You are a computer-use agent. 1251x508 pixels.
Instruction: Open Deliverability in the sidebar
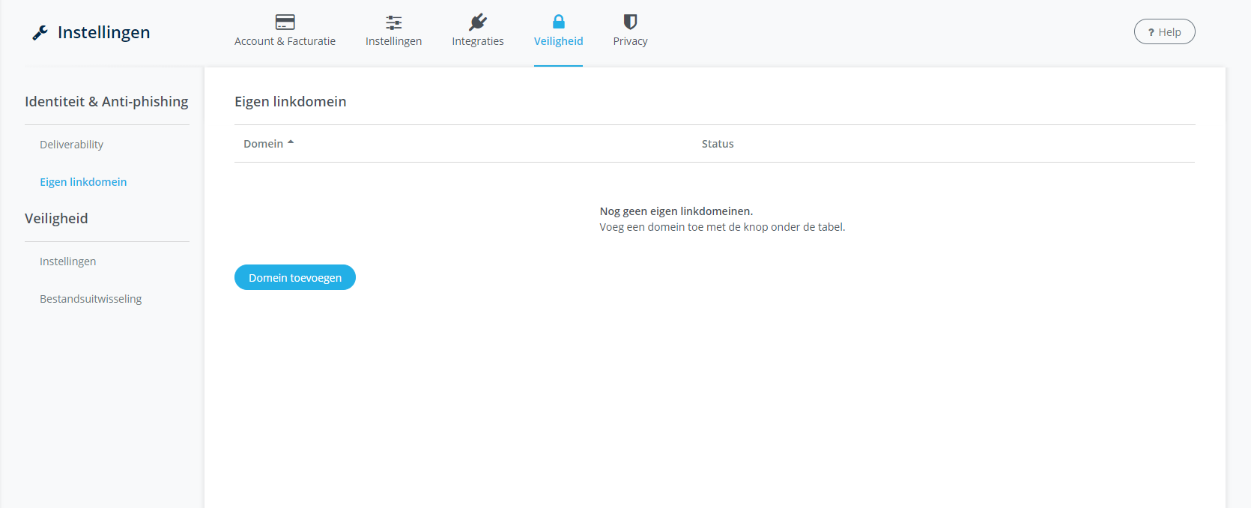point(71,145)
